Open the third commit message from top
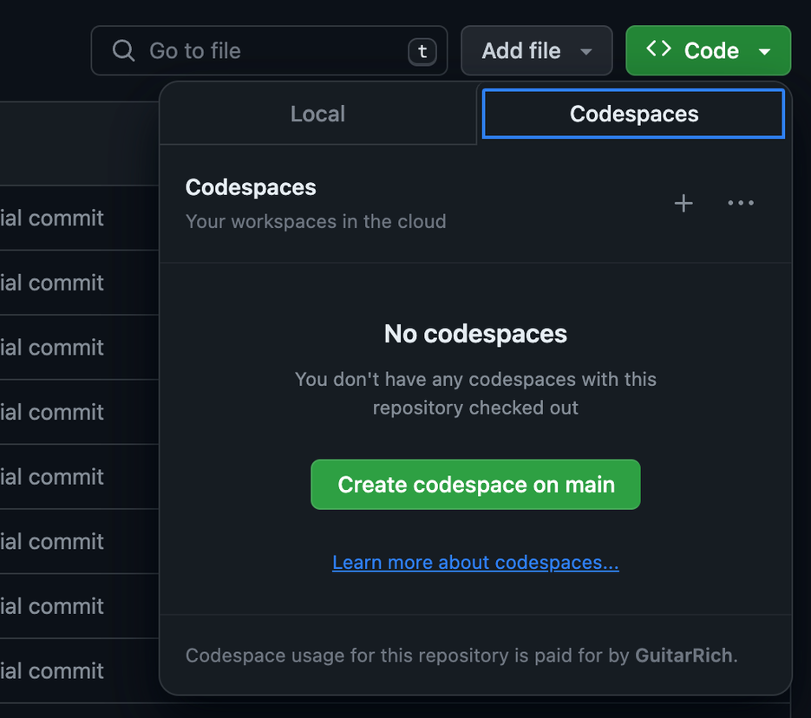This screenshot has height=718, width=811. (x=52, y=348)
